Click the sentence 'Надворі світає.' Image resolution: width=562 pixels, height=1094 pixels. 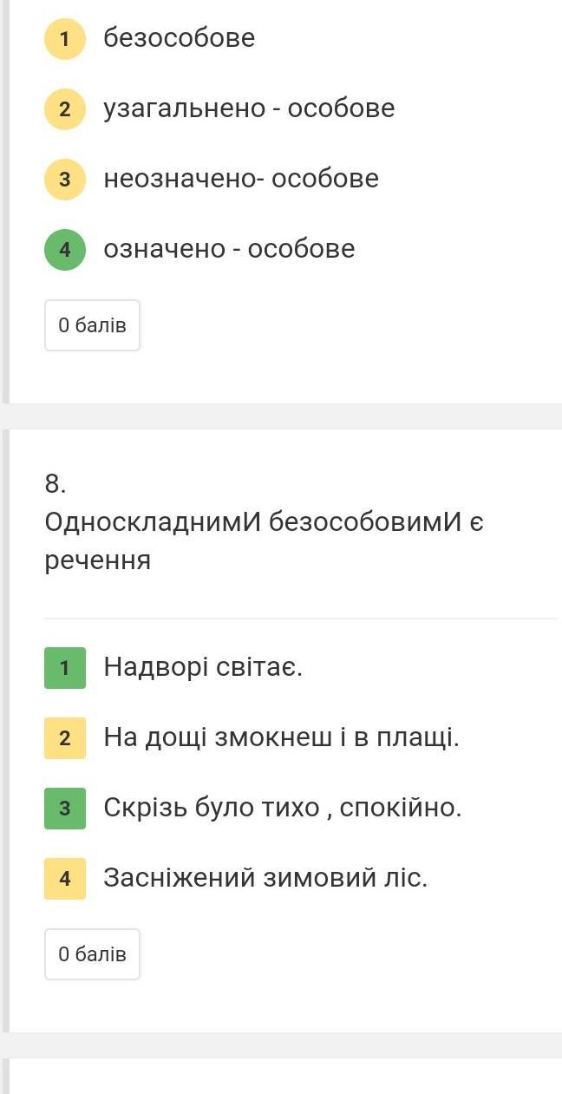click(203, 667)
